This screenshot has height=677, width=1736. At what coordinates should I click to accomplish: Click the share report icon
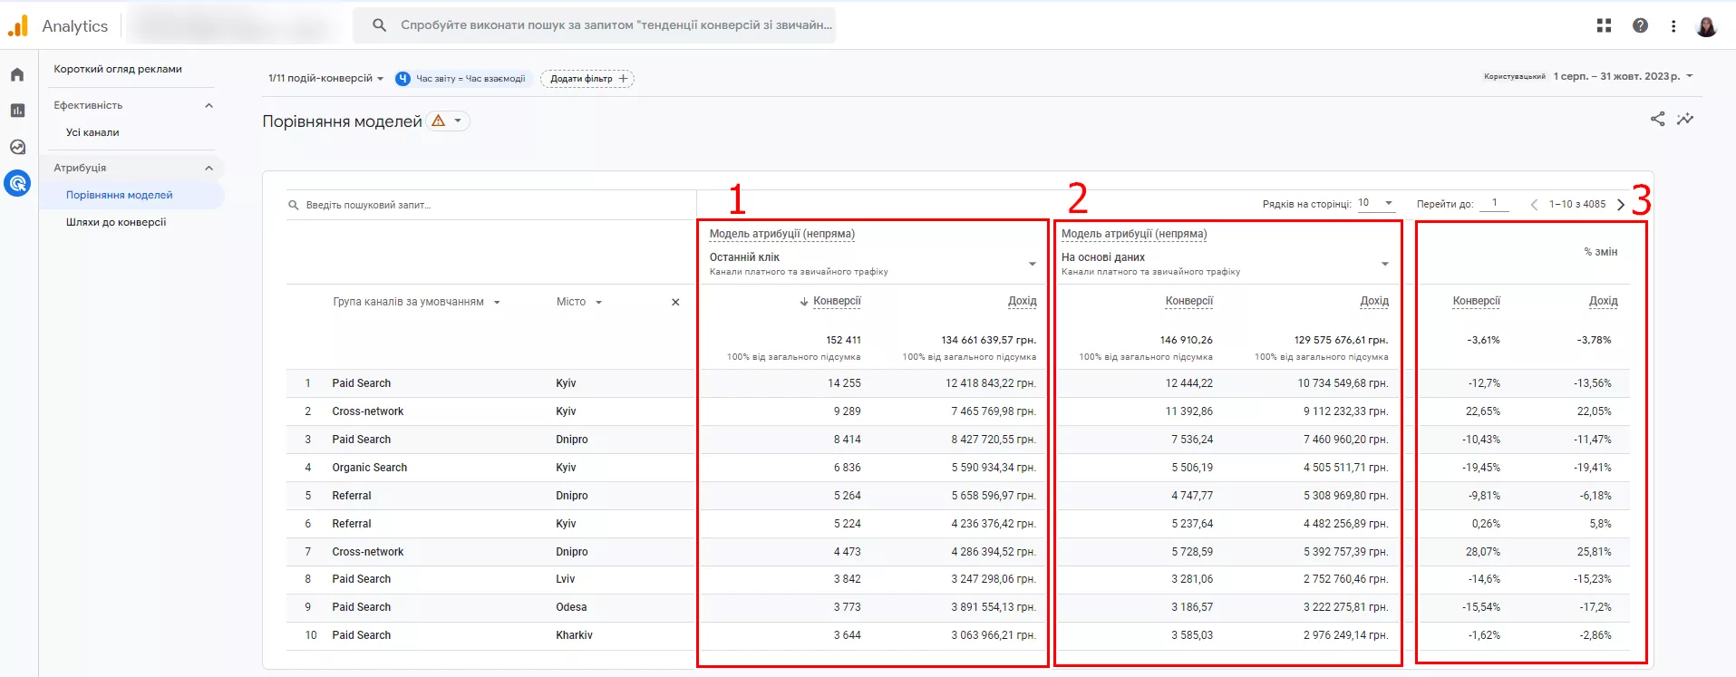(1657, 119)
